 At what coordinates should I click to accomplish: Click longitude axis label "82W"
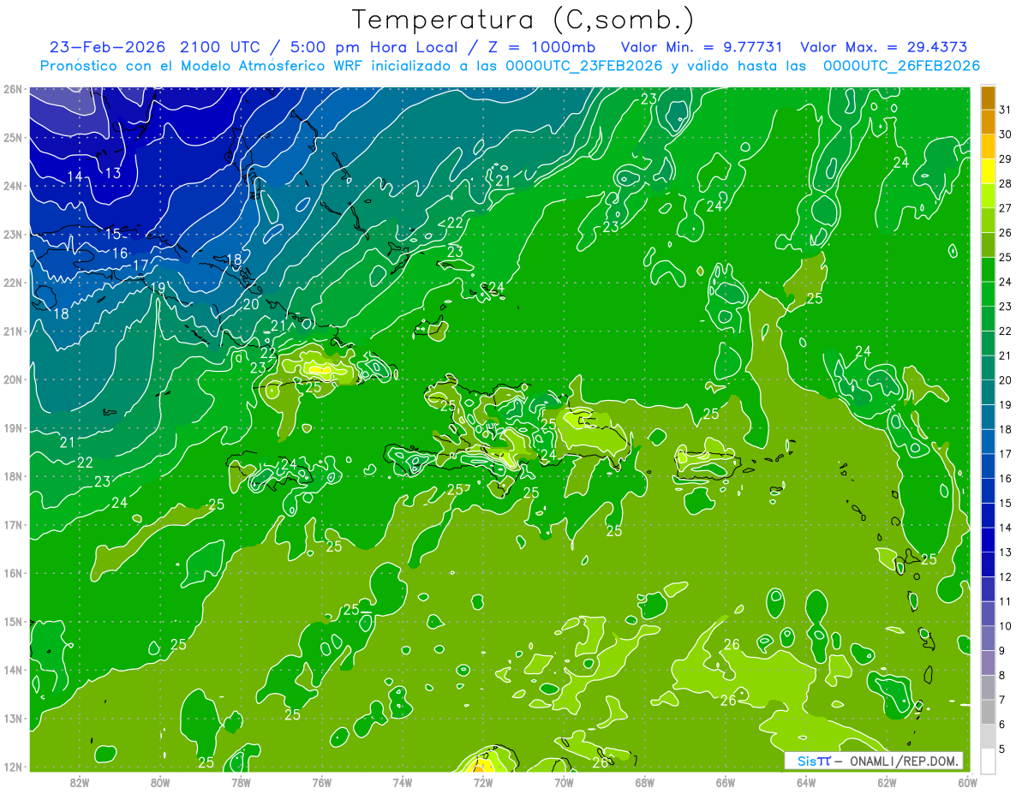pos(80,782)
